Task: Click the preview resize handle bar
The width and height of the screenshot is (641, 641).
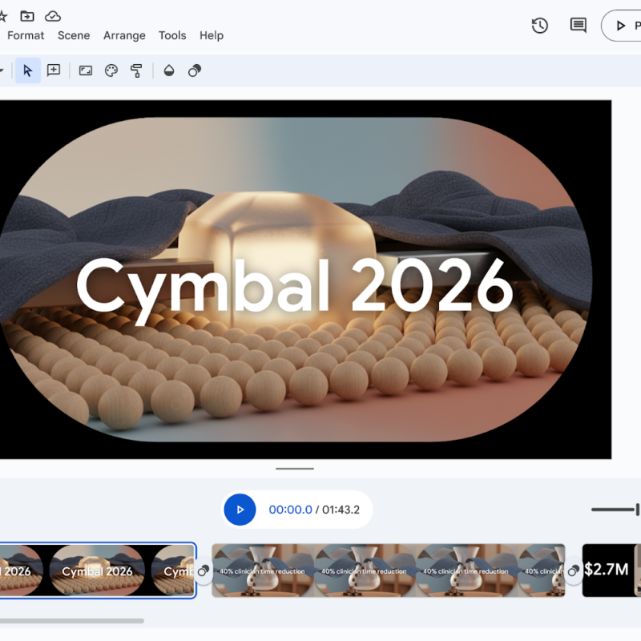Action: point(295,469)
